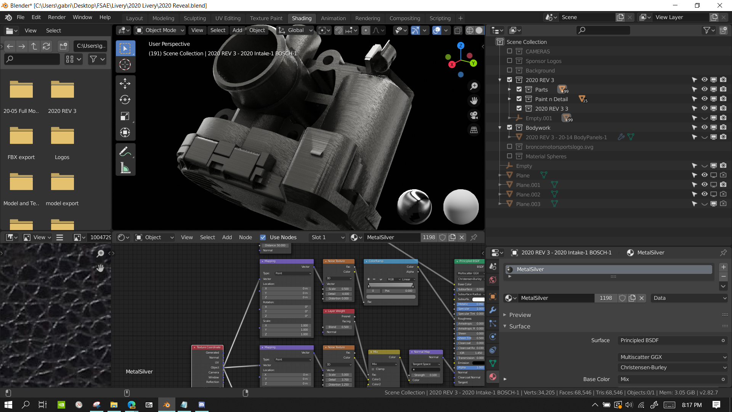Toggle Use Nodes checkbox
This screenshot has height=412, width=732.
point(263,237)
